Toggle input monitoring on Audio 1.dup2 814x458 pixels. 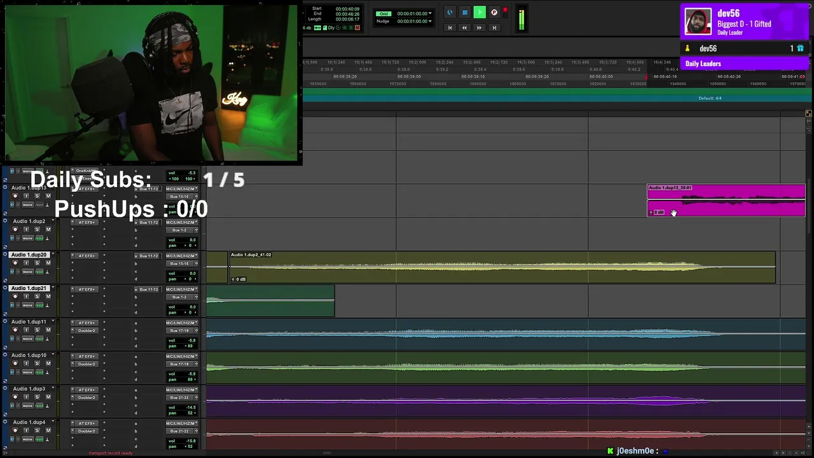(26, 230)
